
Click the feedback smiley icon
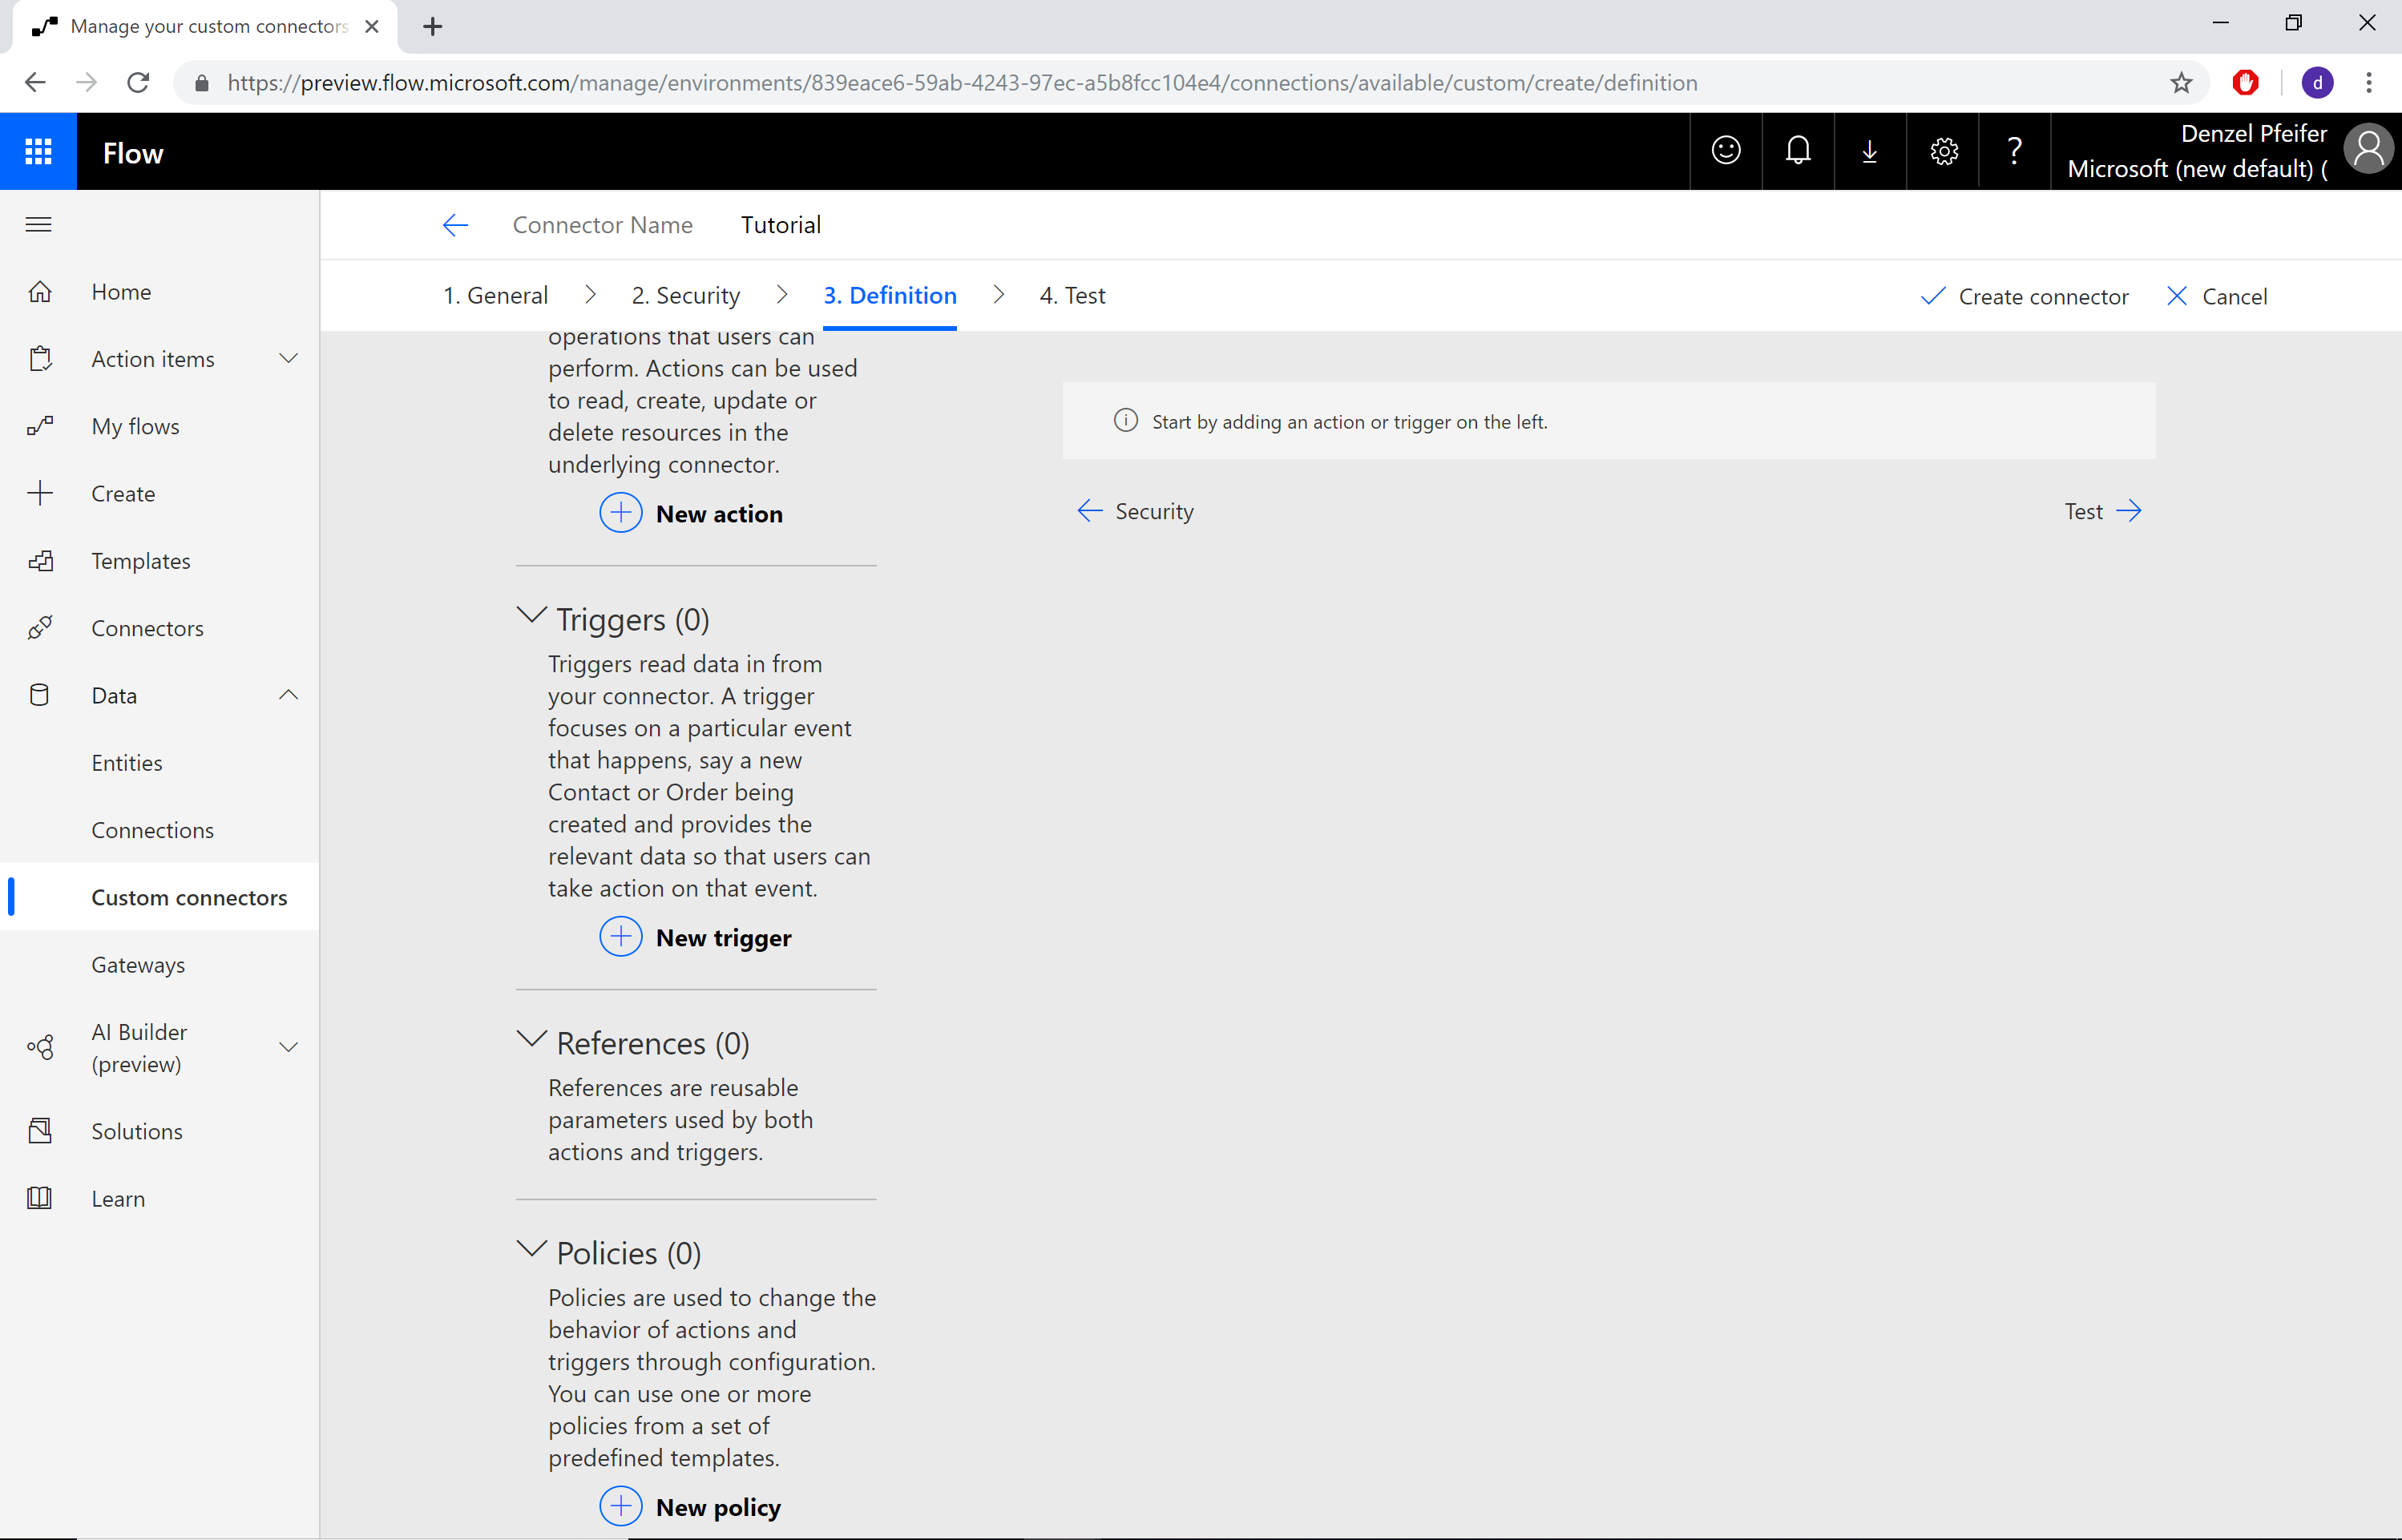(x=1726, y=152)
